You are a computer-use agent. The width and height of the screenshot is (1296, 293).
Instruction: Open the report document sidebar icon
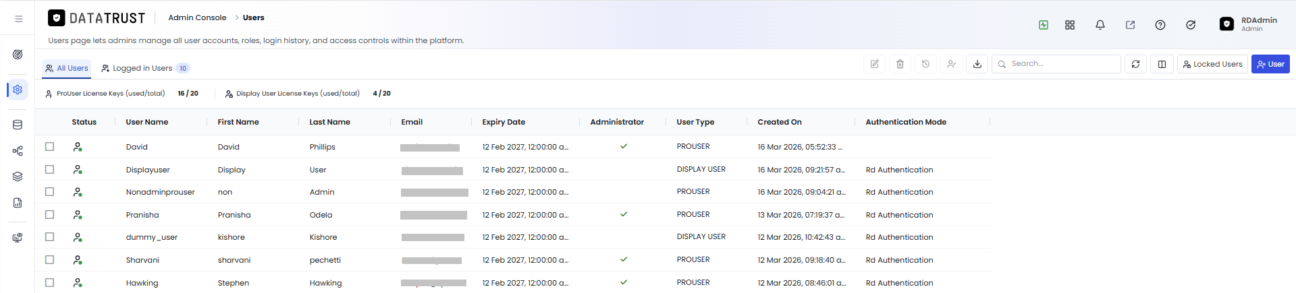[18, 203]
